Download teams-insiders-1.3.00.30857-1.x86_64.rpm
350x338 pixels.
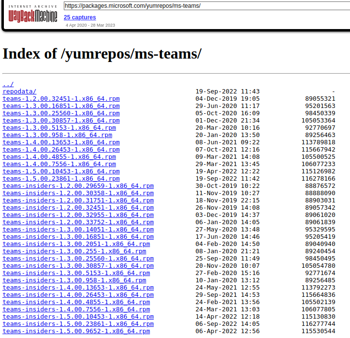pos(78,266)
